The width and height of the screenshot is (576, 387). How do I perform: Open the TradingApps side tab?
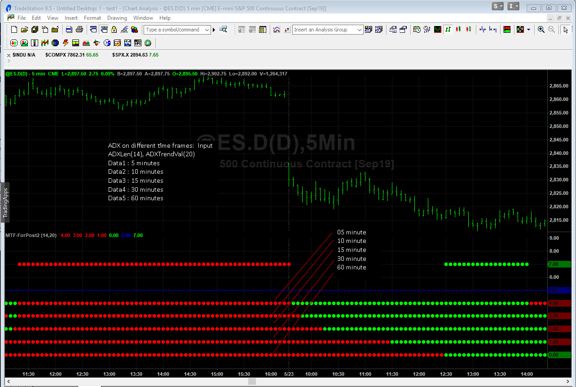(5, 203)
